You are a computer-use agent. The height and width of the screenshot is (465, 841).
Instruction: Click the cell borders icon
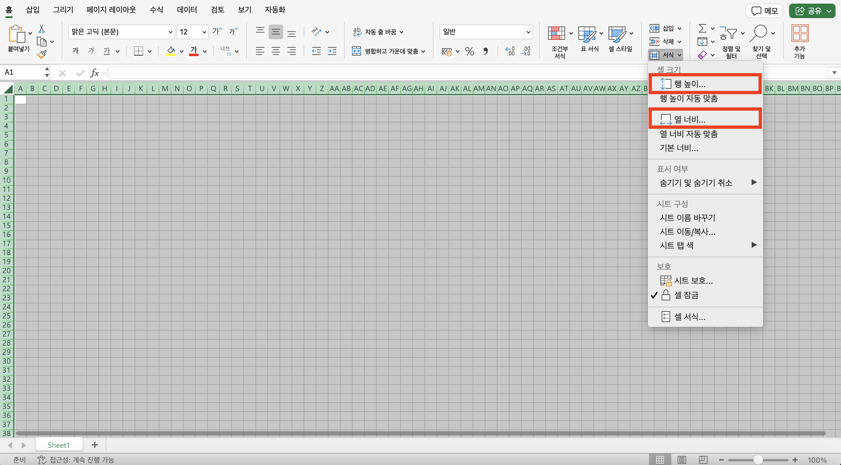tap(139, 51)
